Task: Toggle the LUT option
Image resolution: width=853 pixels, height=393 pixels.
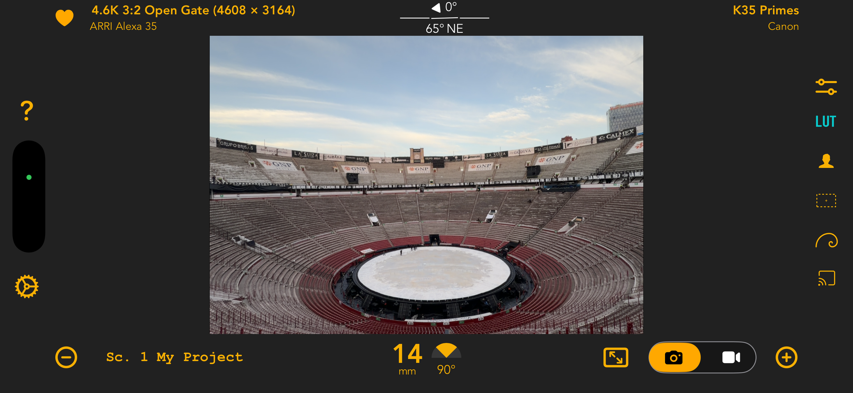Action: point(826,122)
